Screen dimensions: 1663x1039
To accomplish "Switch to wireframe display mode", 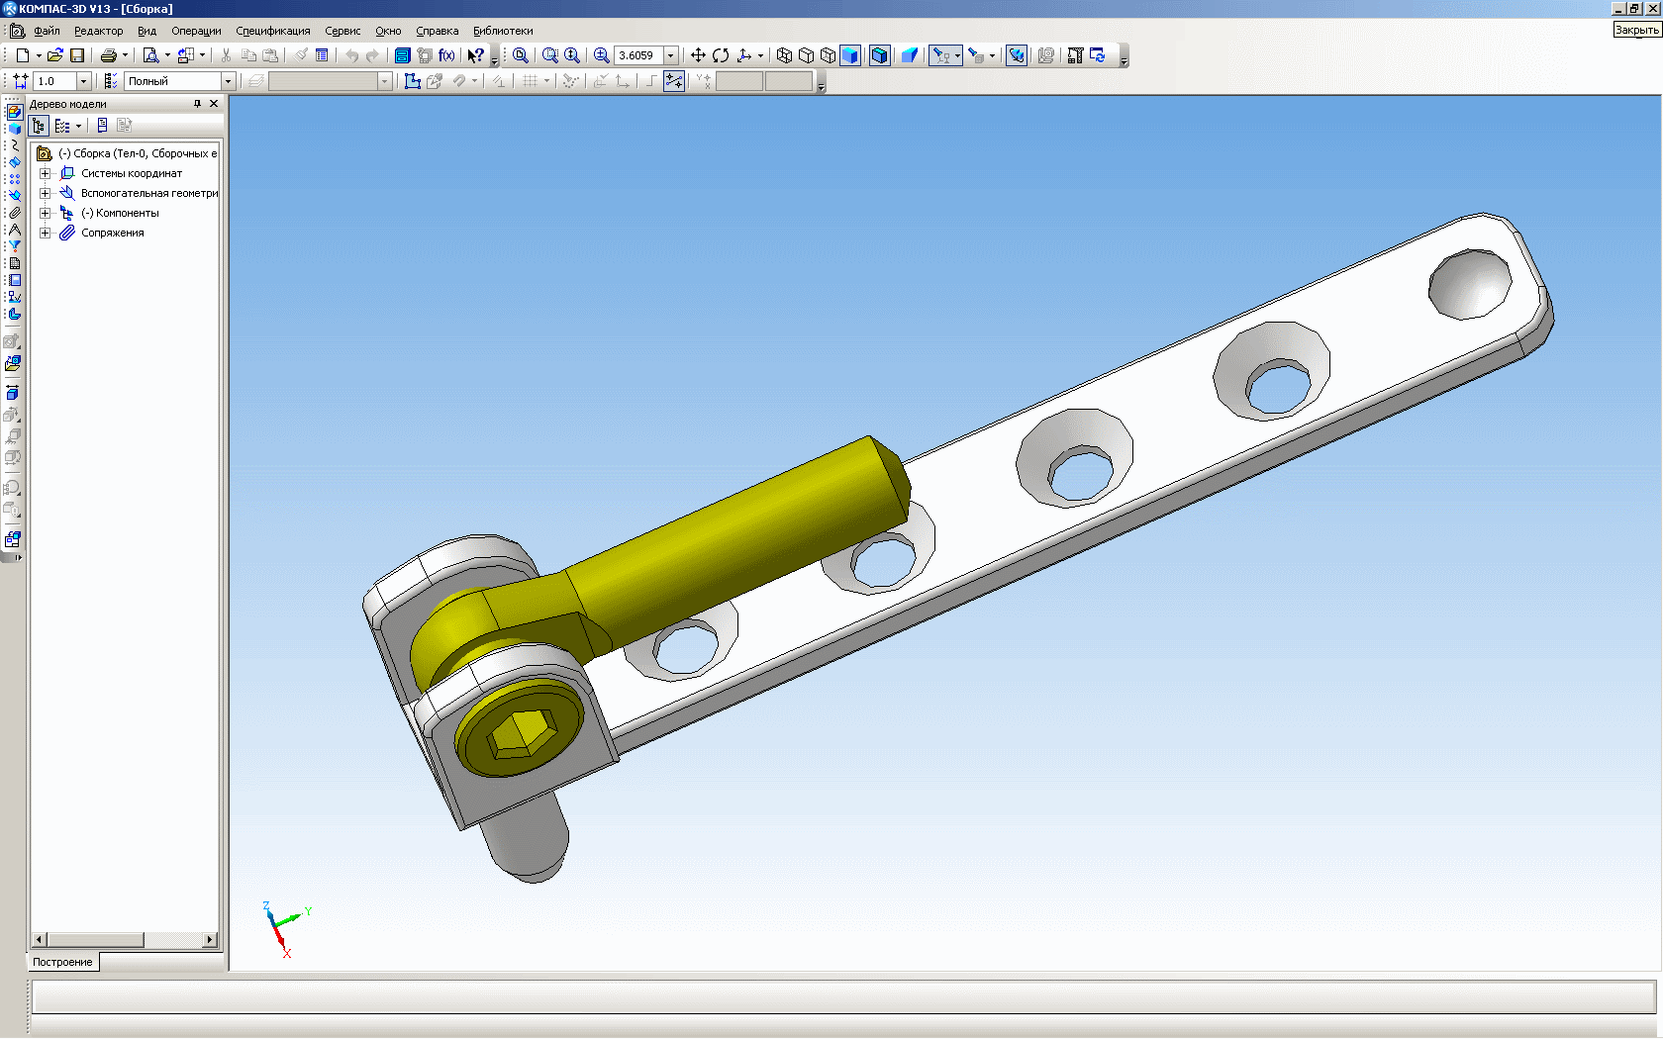I will coord(784,55).
